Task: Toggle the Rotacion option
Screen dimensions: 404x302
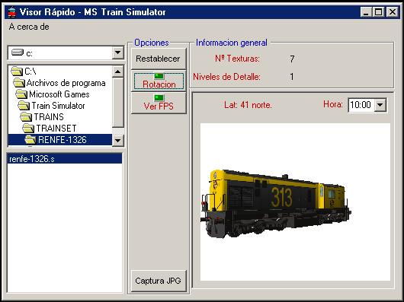Action: click(159, 81)
